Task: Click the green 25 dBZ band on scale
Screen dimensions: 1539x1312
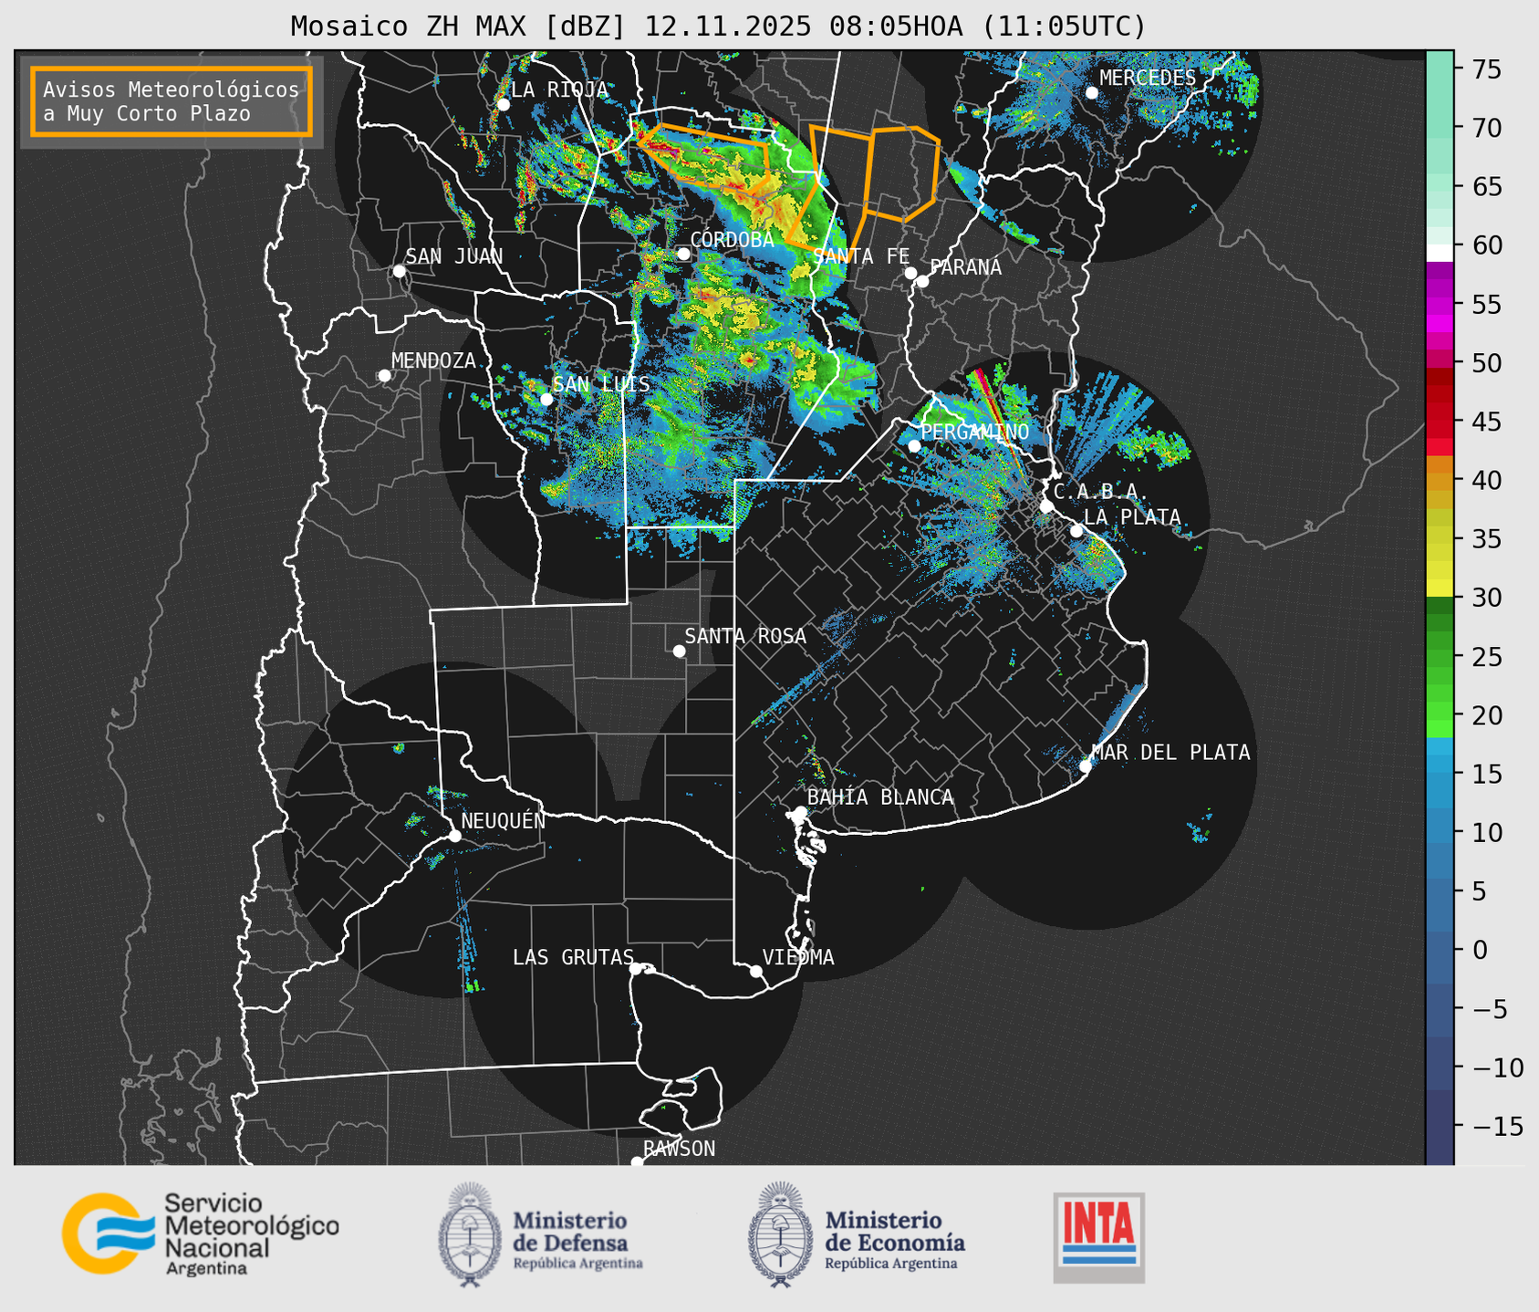Action: pos(1439,656)
